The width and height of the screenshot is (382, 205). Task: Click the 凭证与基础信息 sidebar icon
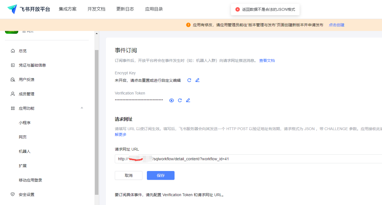[x=12, y=65]
